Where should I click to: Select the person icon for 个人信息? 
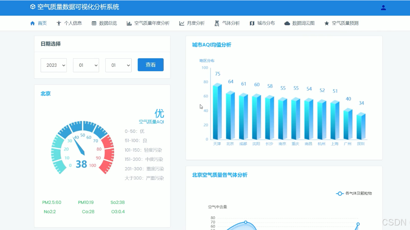click(59, 23)
